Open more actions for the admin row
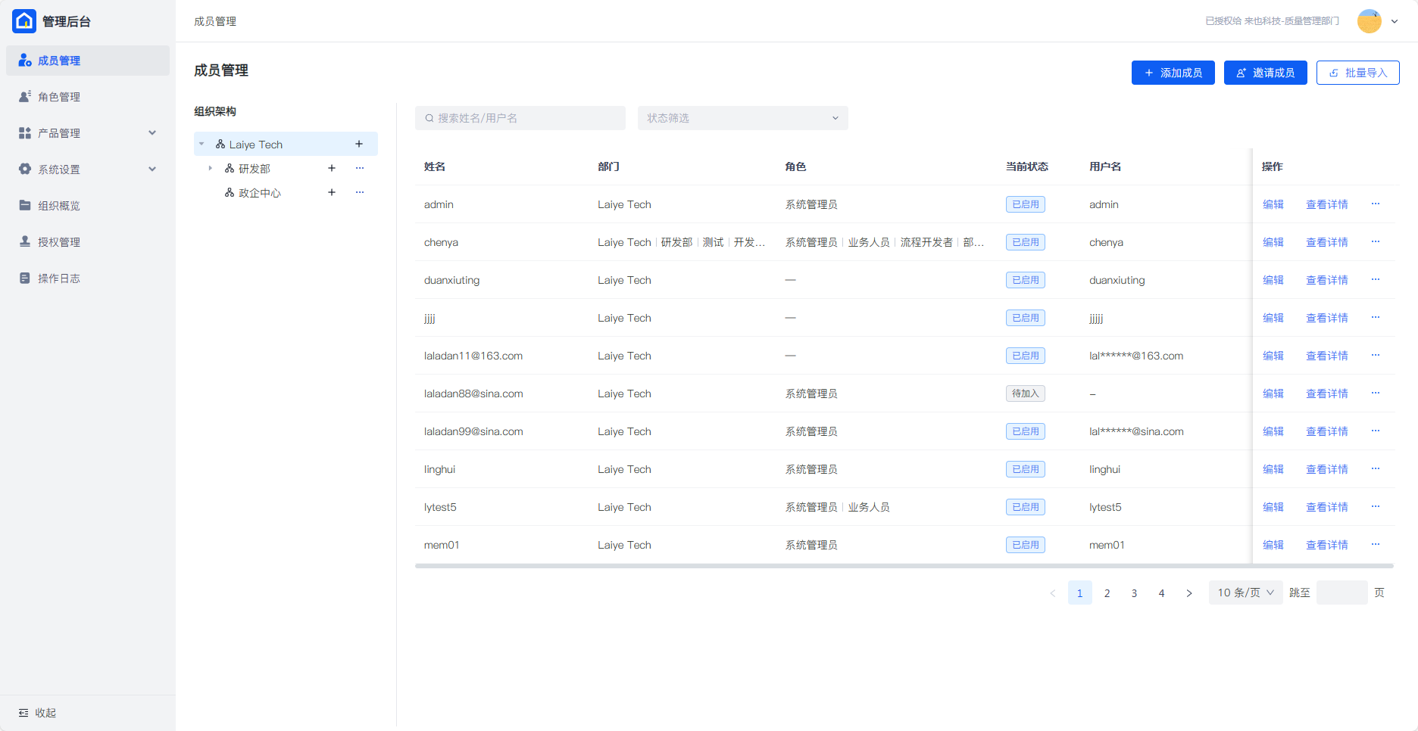 click(x=1376, y=204)
